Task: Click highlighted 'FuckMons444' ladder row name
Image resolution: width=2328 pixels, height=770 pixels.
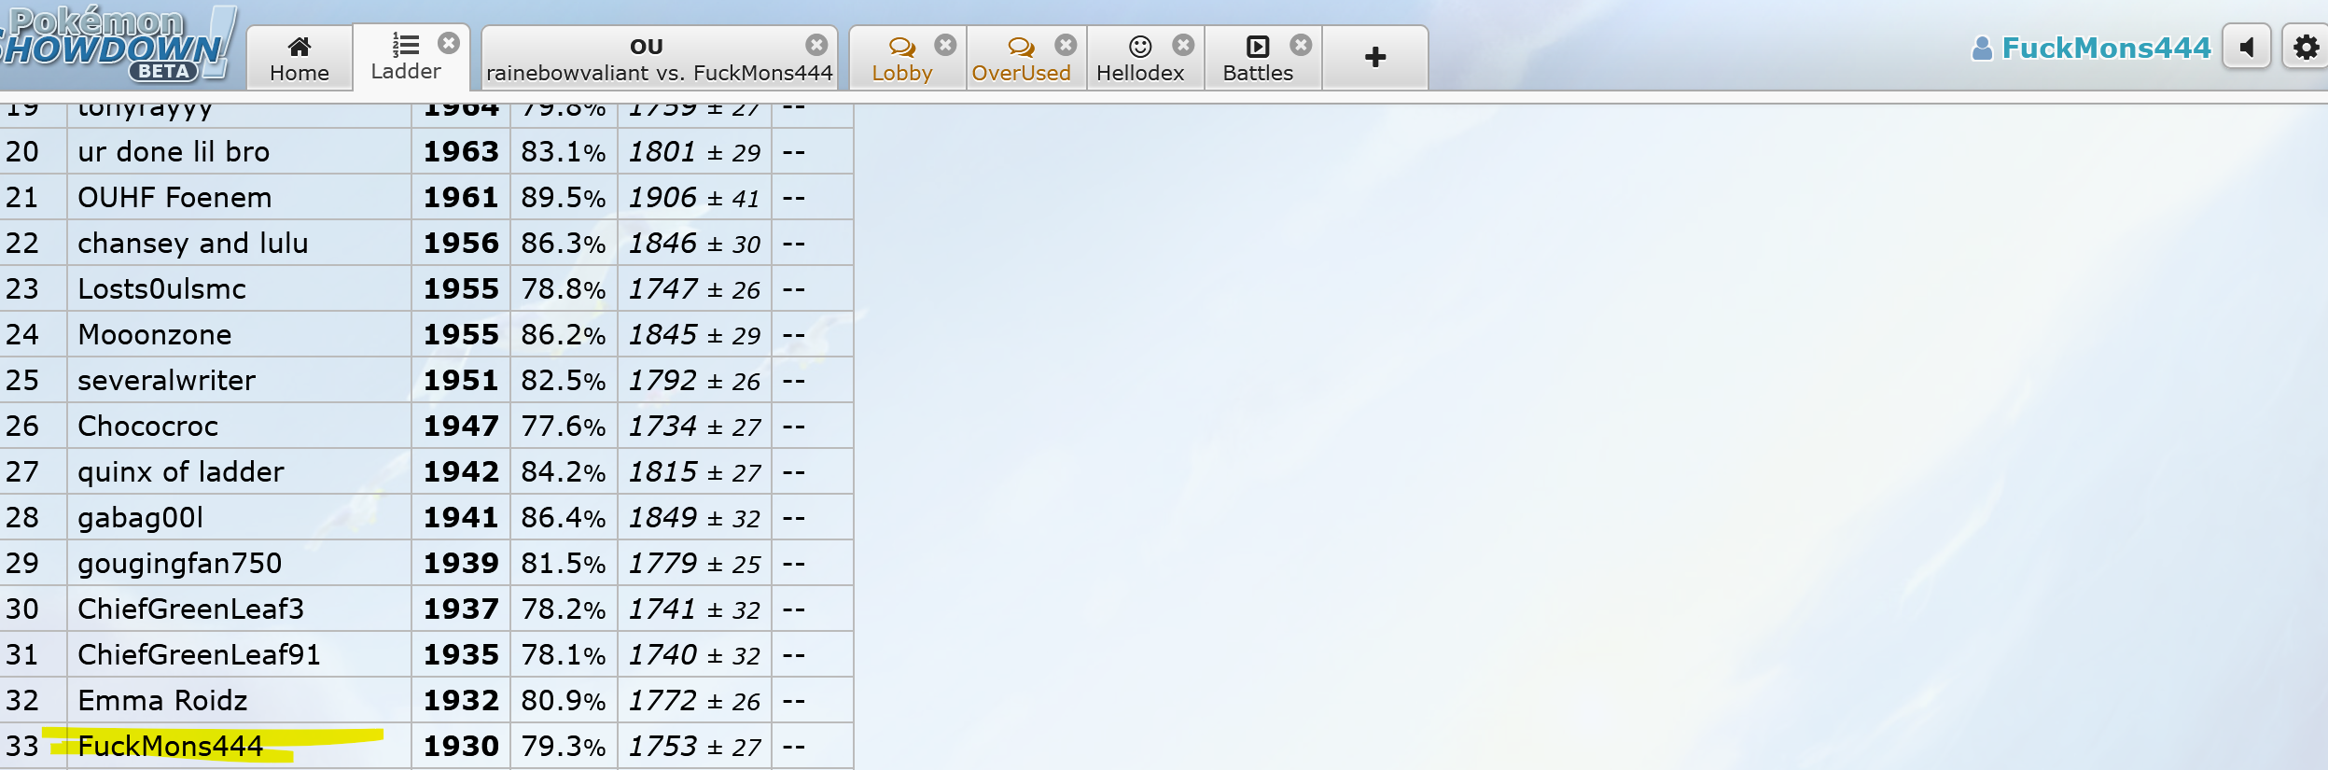Action: (x=170, y=746)
